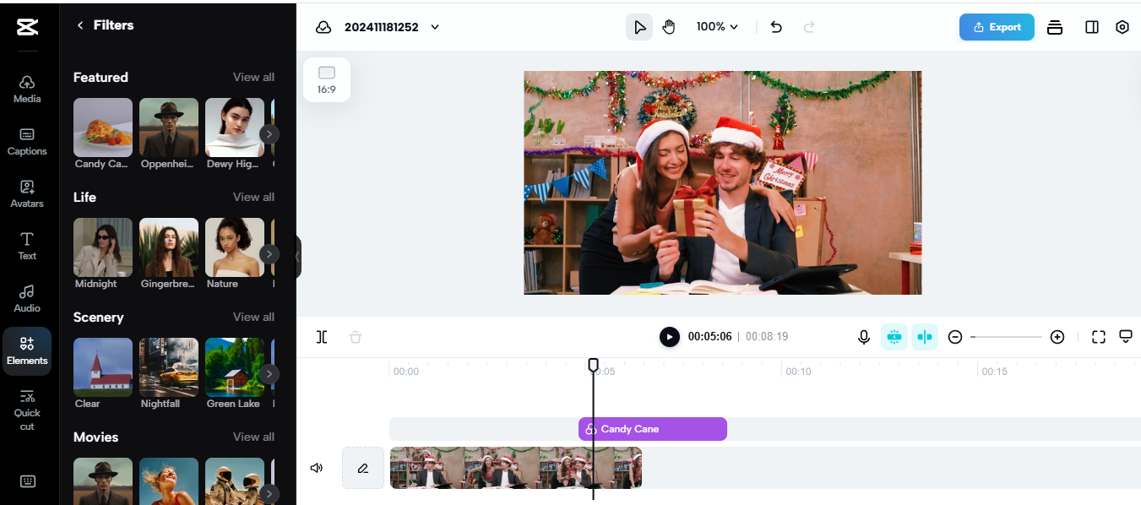The image size is (1141, 505).
Task: Select the Christmas video clip on timeline
Action: coord(516,468)
